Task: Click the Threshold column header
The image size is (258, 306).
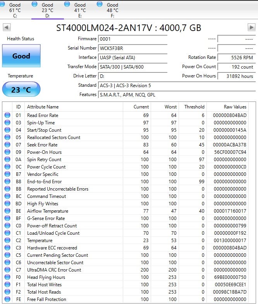Action: 193,107
